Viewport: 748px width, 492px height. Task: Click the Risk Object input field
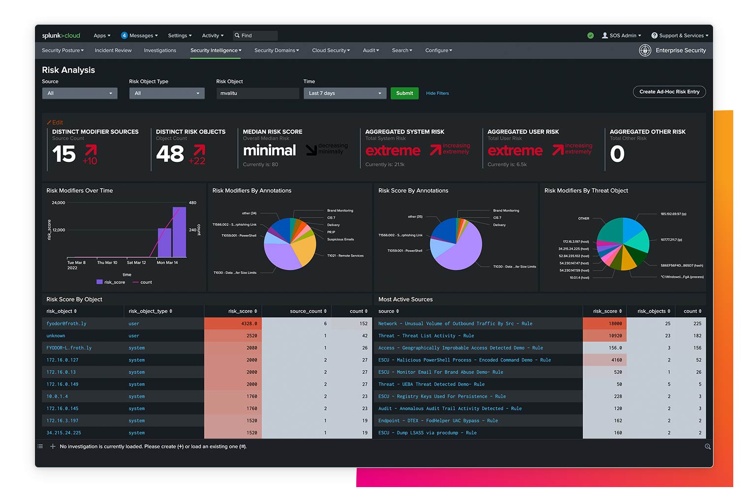(x=257, y=93)
